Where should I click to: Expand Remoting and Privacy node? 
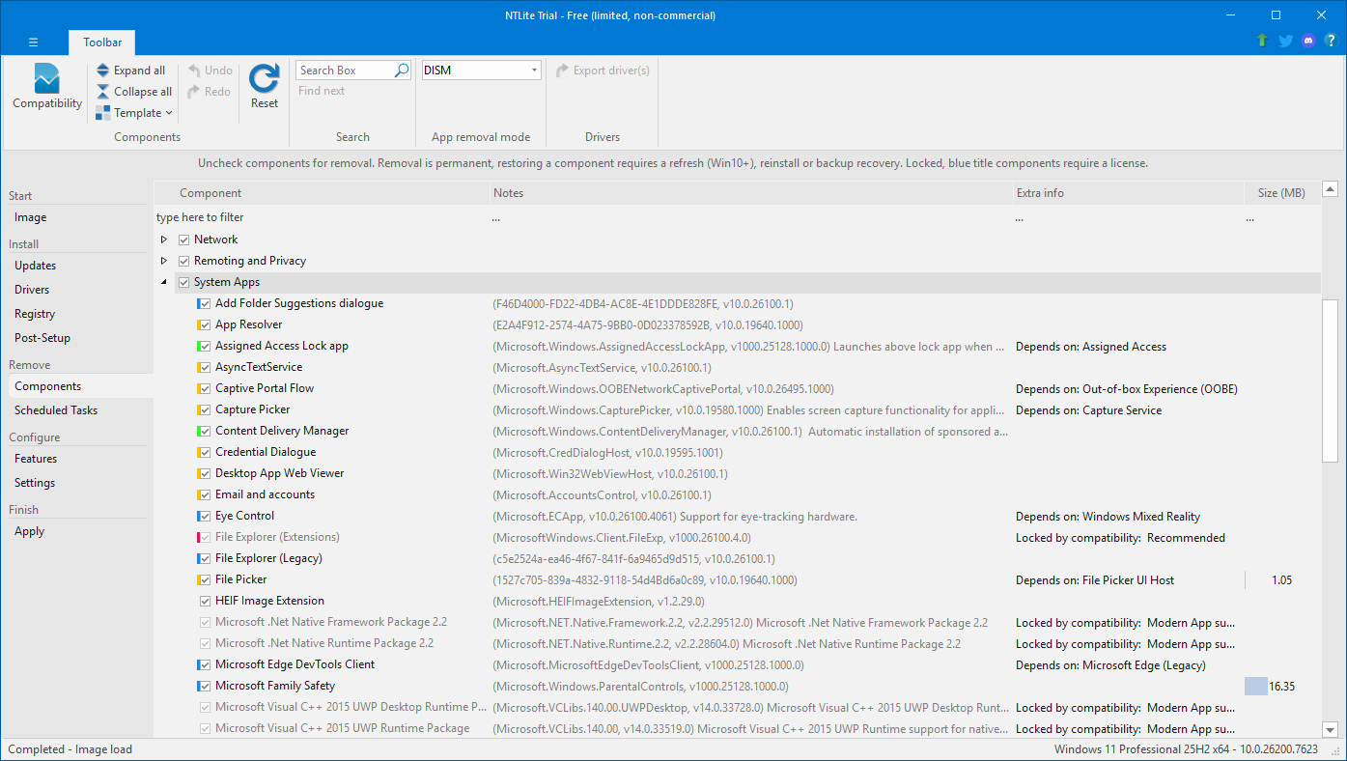[164, 261]
